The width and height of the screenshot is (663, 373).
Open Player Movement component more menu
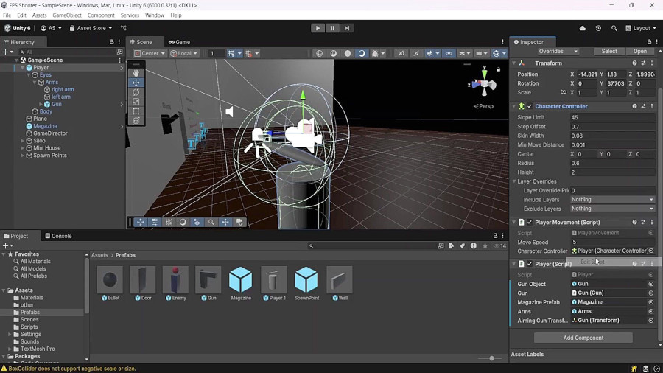click(x=652, y=222)
